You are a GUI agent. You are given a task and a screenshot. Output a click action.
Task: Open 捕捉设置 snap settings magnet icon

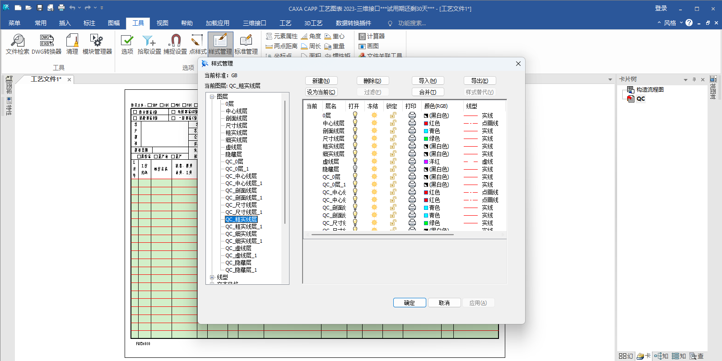click(x=175, y=44)
